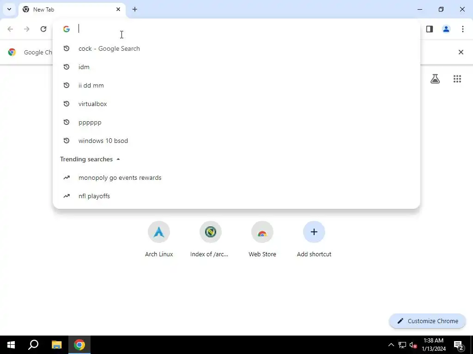Dismiss the Google Chrome info bar

tap(461, 52)
